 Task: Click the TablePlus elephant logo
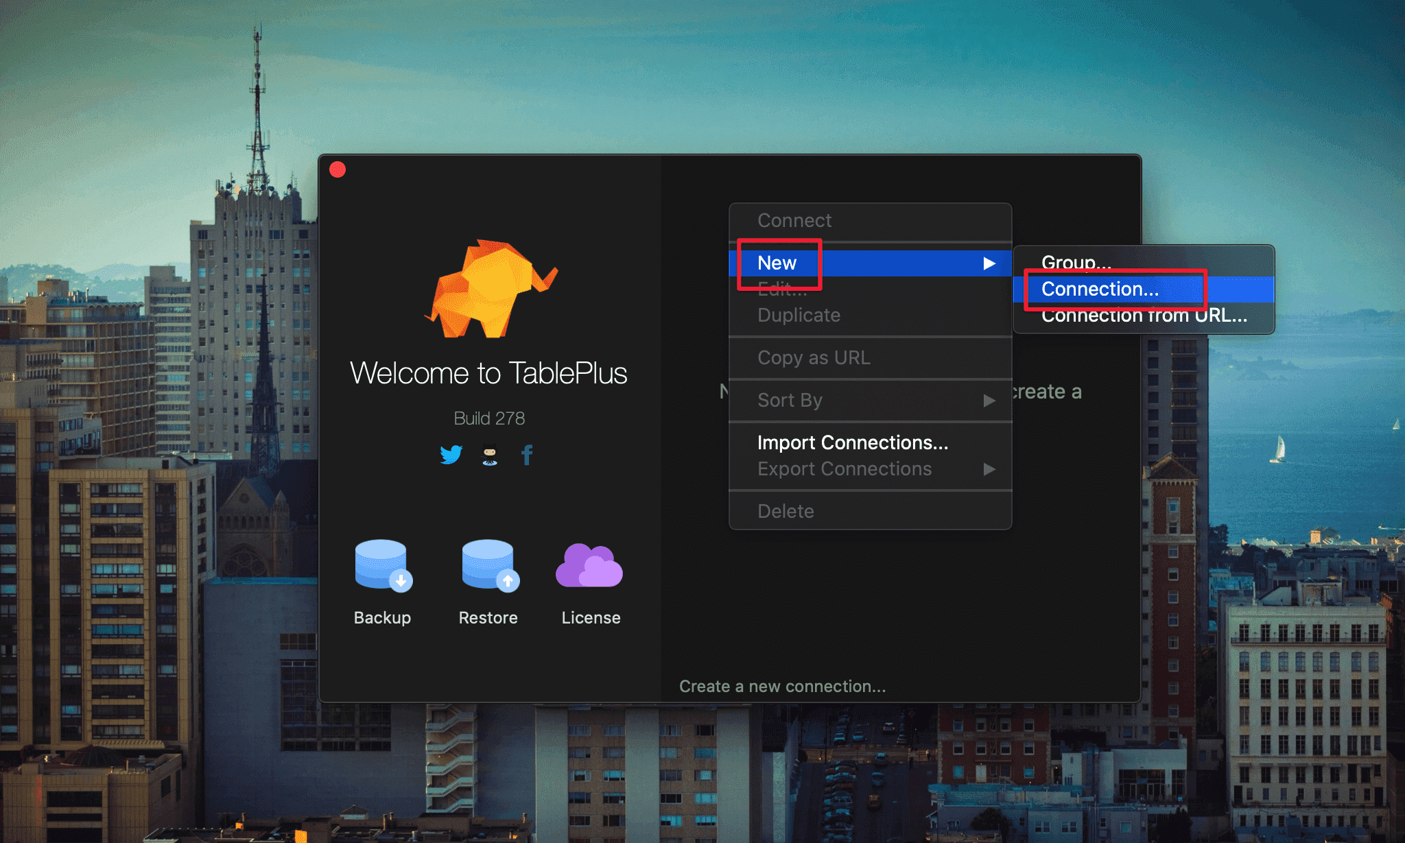492,289
